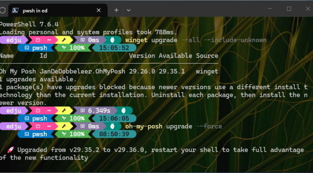Click the teal segment icon before oh-my-posh command
The height and width of the screenshot is (173, 313).
[112, 126]
